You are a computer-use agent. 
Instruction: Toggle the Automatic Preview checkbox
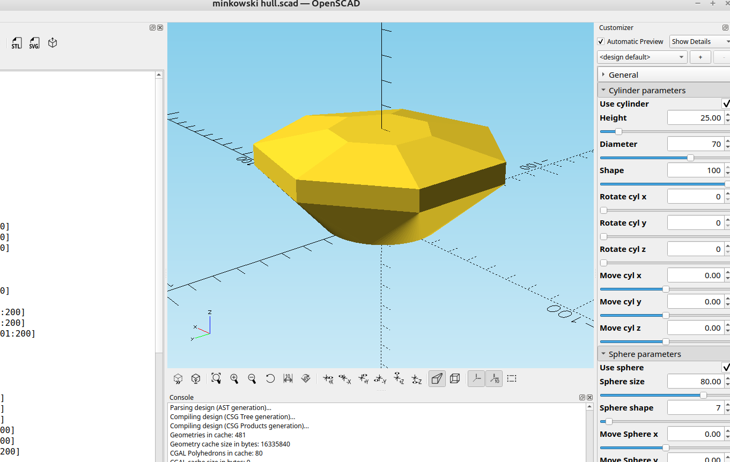coord(601,42)
